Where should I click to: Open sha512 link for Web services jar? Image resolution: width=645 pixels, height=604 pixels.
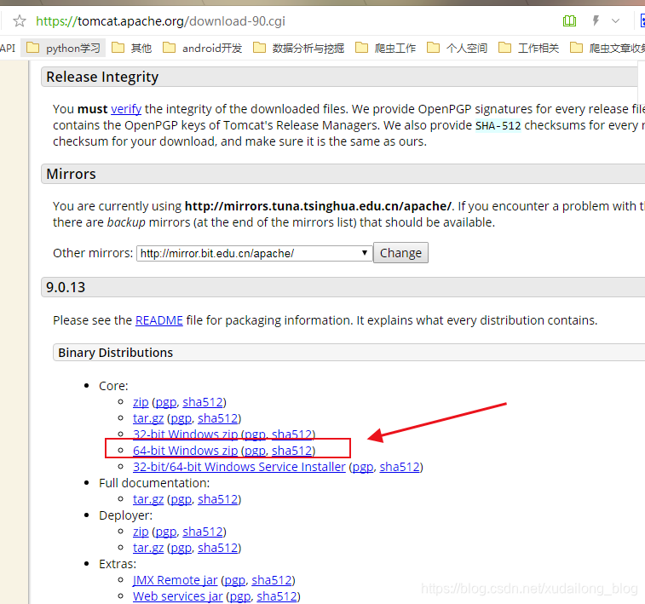point(277,596)
